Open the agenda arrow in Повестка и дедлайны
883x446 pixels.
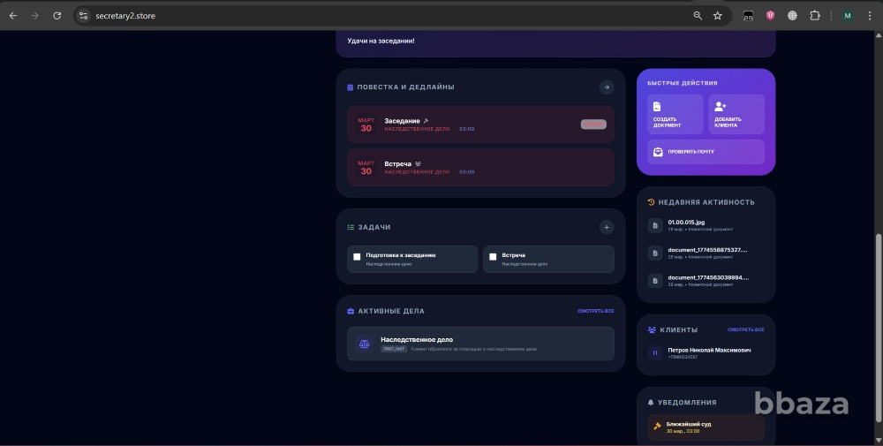[x=606, y=87]
